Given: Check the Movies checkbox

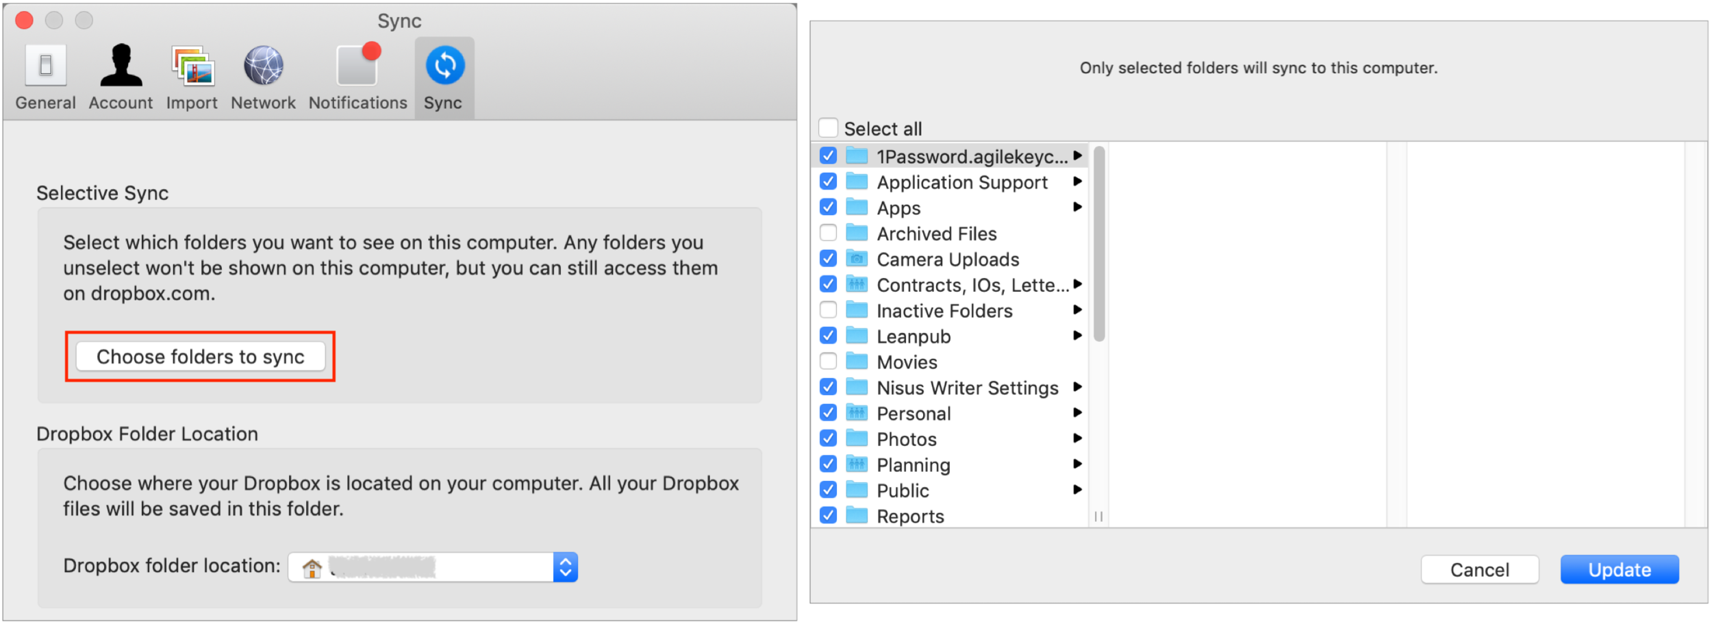Looking at the screenshot, I should (828, 361).
